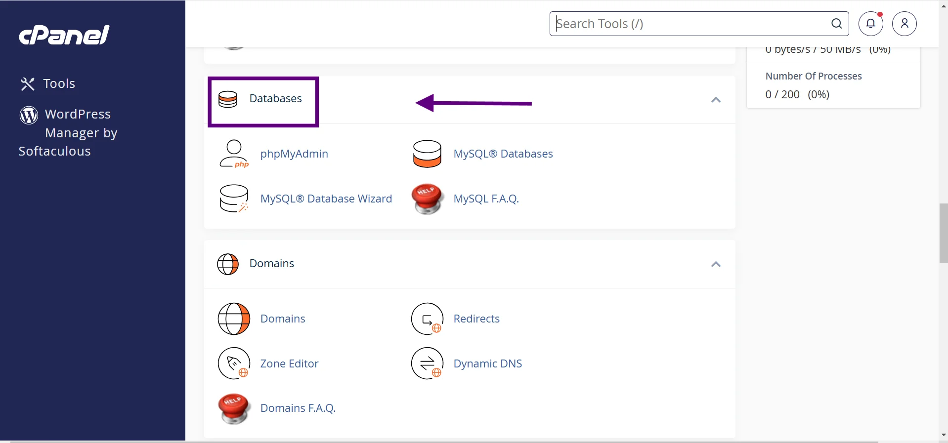Open MySQL F.A.Q. link
The image size is (948, 443).
(x=486, y=199)
